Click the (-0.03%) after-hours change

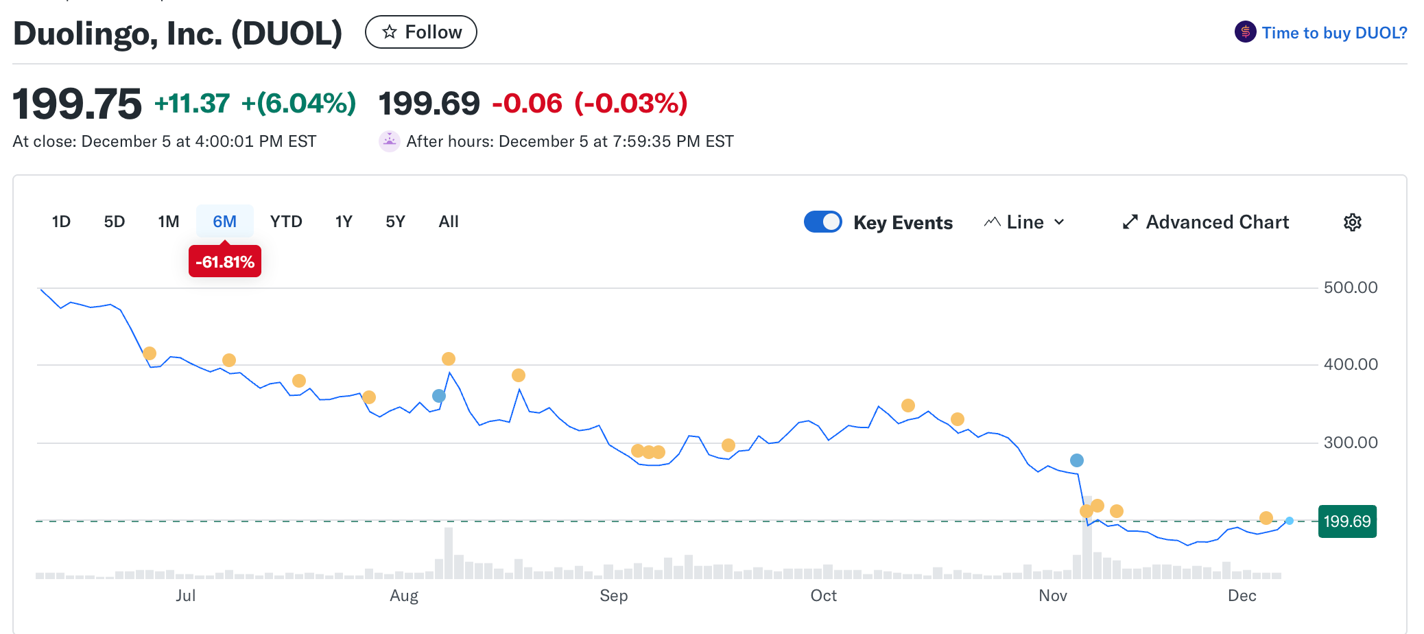click(x=631, y=104)
